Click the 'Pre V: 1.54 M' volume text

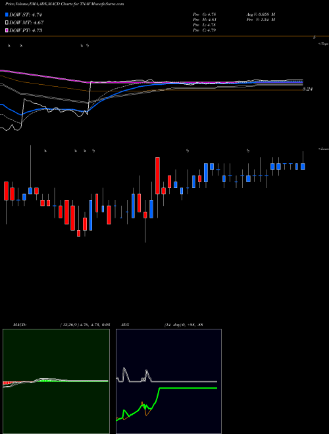262,20
